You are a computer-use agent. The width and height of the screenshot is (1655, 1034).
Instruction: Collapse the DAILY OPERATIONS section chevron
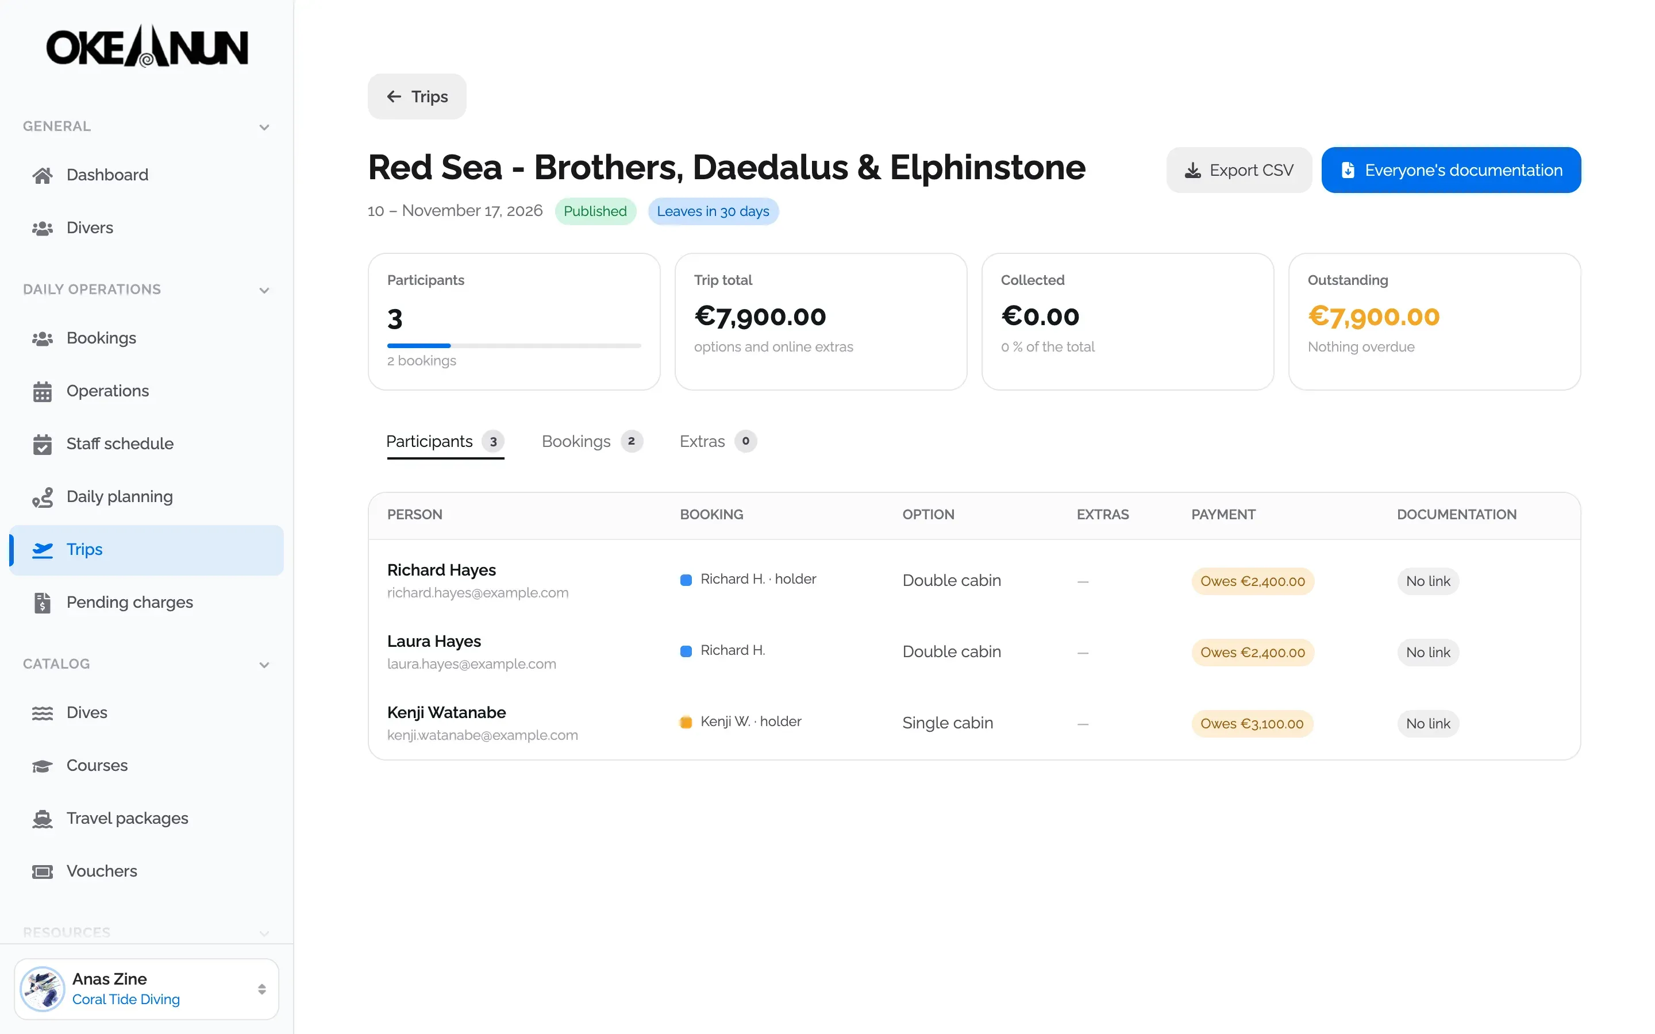pyautogui.click(x=264, y=290)
